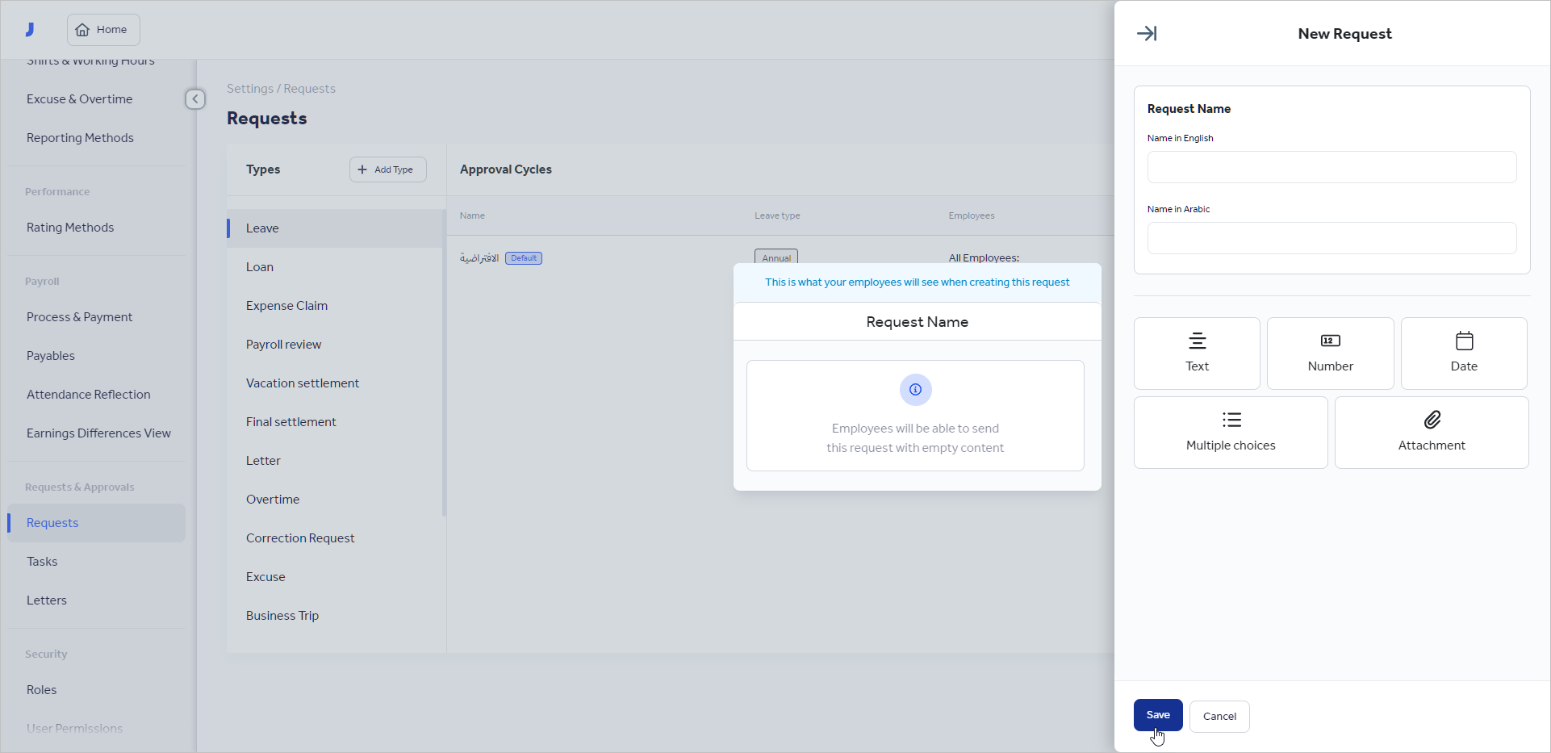Select the Number field type

point(1329,353)
